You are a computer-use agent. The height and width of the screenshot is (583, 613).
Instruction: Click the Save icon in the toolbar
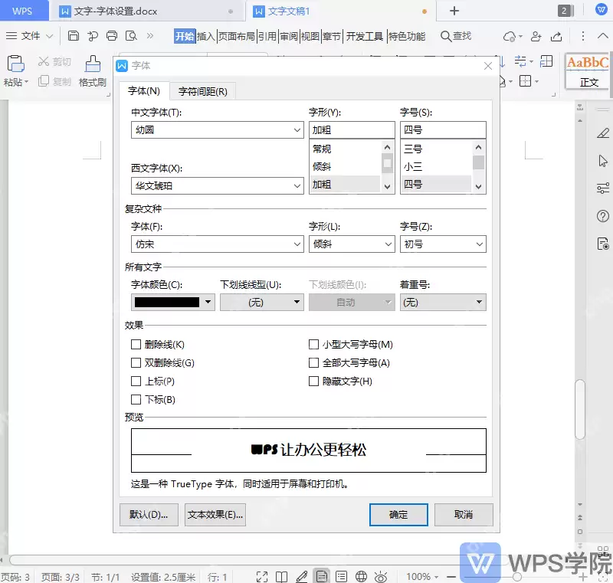point(73,36)
